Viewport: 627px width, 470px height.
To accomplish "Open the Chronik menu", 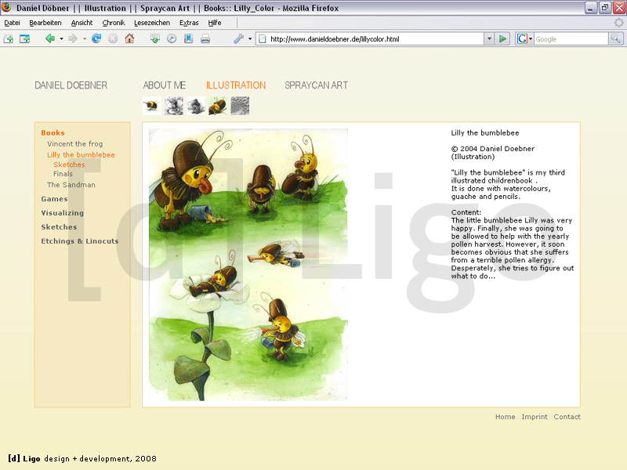I will click(x=114, y=23).
